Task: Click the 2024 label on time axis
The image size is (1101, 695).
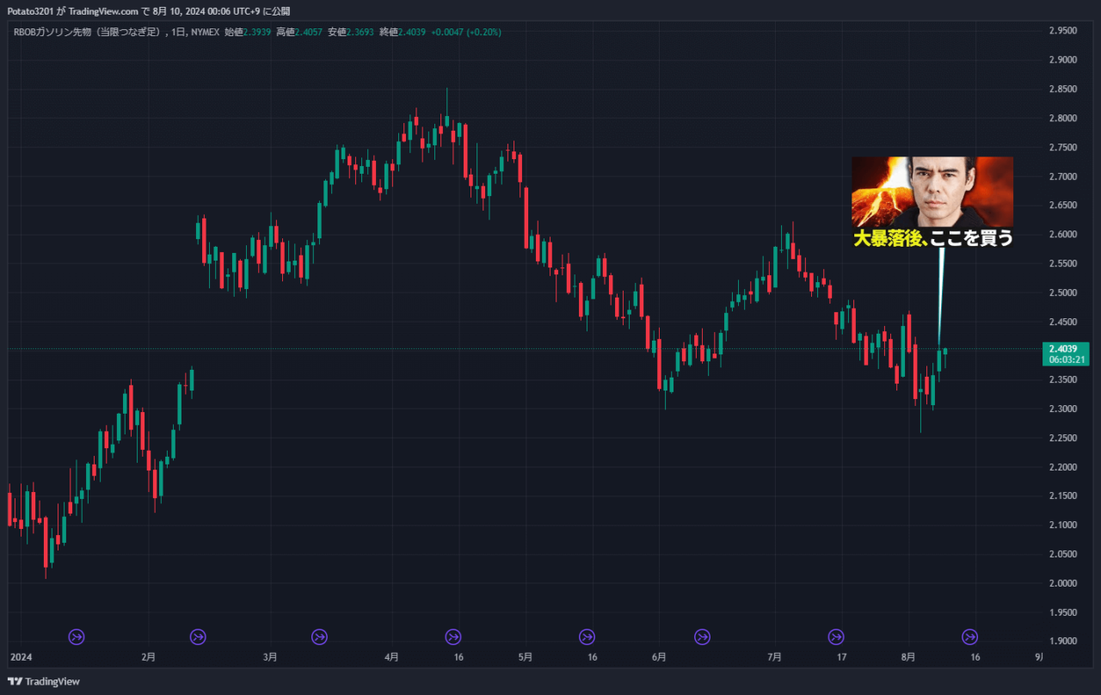Action: click(x=20, y=657)
